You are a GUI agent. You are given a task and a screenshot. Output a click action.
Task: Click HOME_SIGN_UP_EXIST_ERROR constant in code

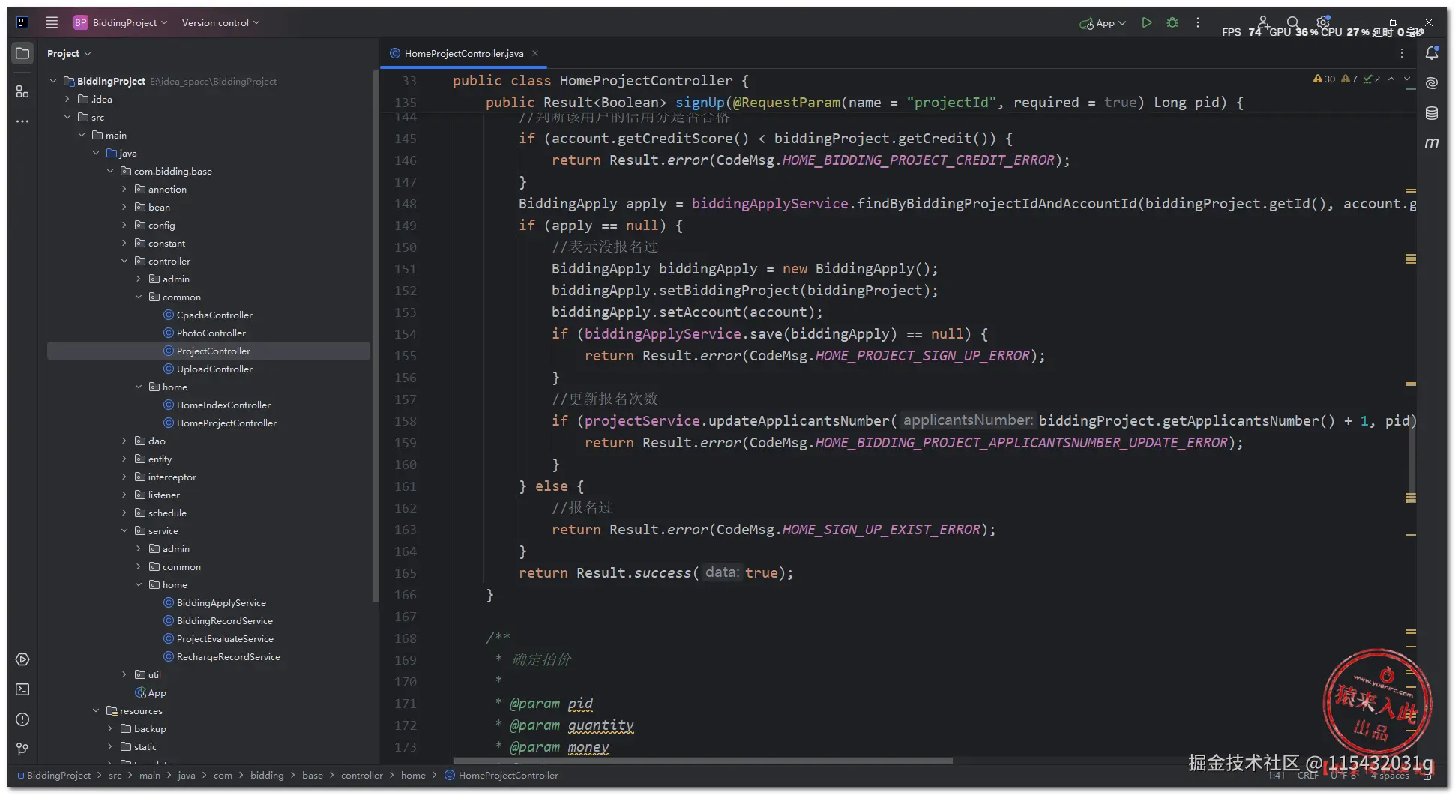click(x=882, y=529)
